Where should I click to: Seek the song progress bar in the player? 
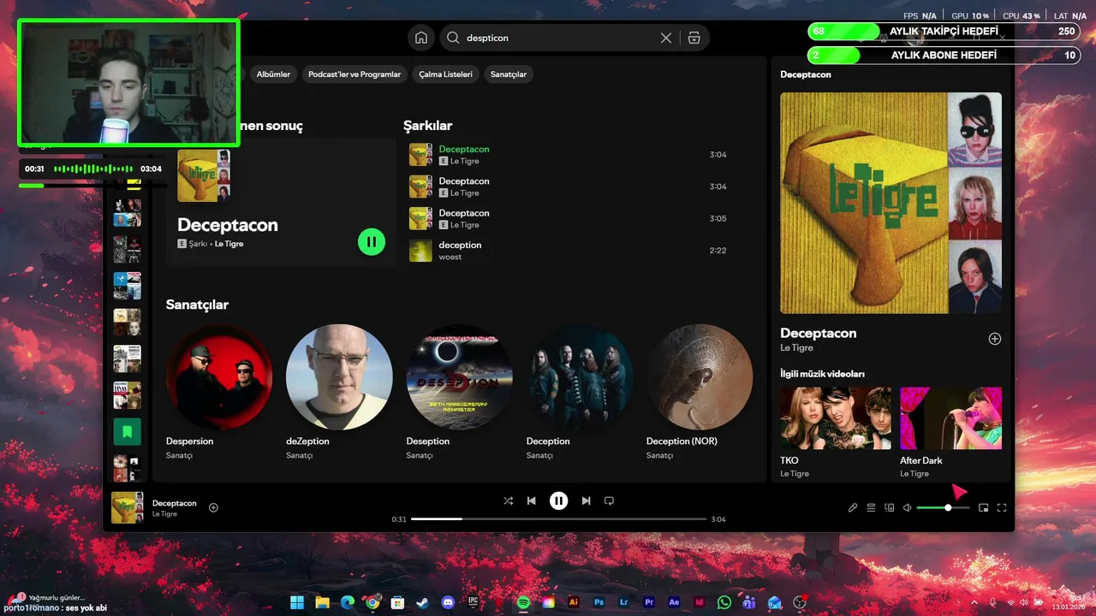coord(558,519)
